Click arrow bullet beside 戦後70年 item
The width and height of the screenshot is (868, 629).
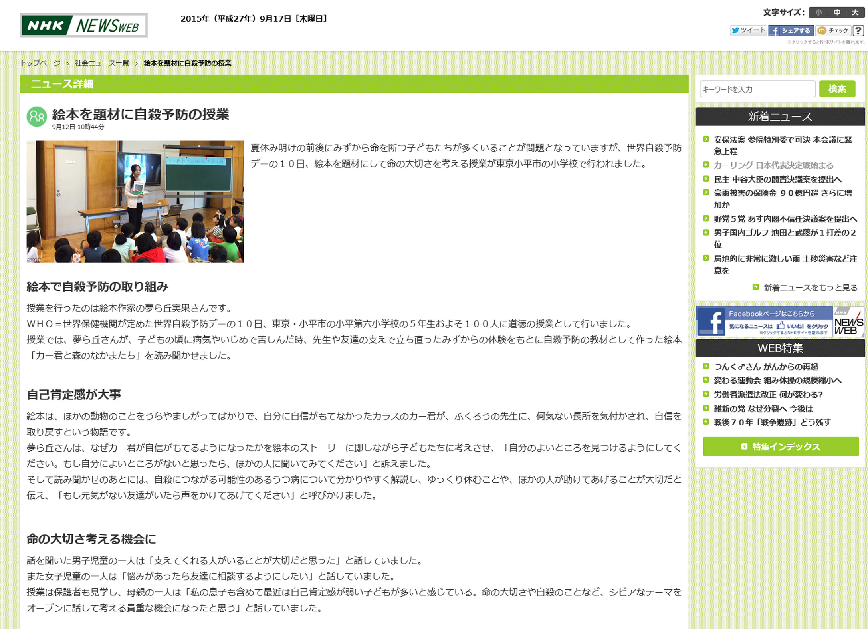(705, 421)
